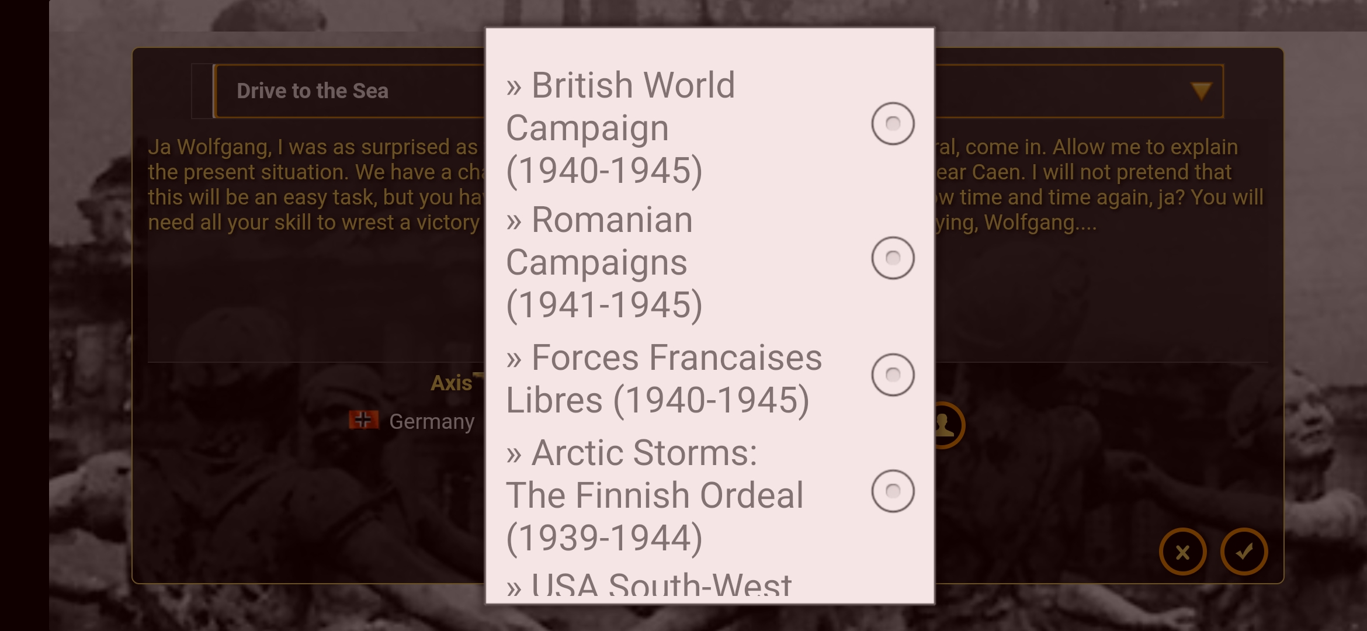
Task: Choose the 'British World Campaign (1940-1945)' list text
Action: tap(619, 128)
